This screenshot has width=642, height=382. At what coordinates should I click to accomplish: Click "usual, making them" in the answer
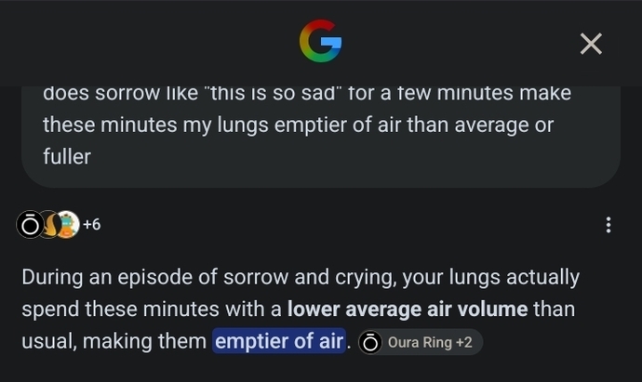coord(114,341)
